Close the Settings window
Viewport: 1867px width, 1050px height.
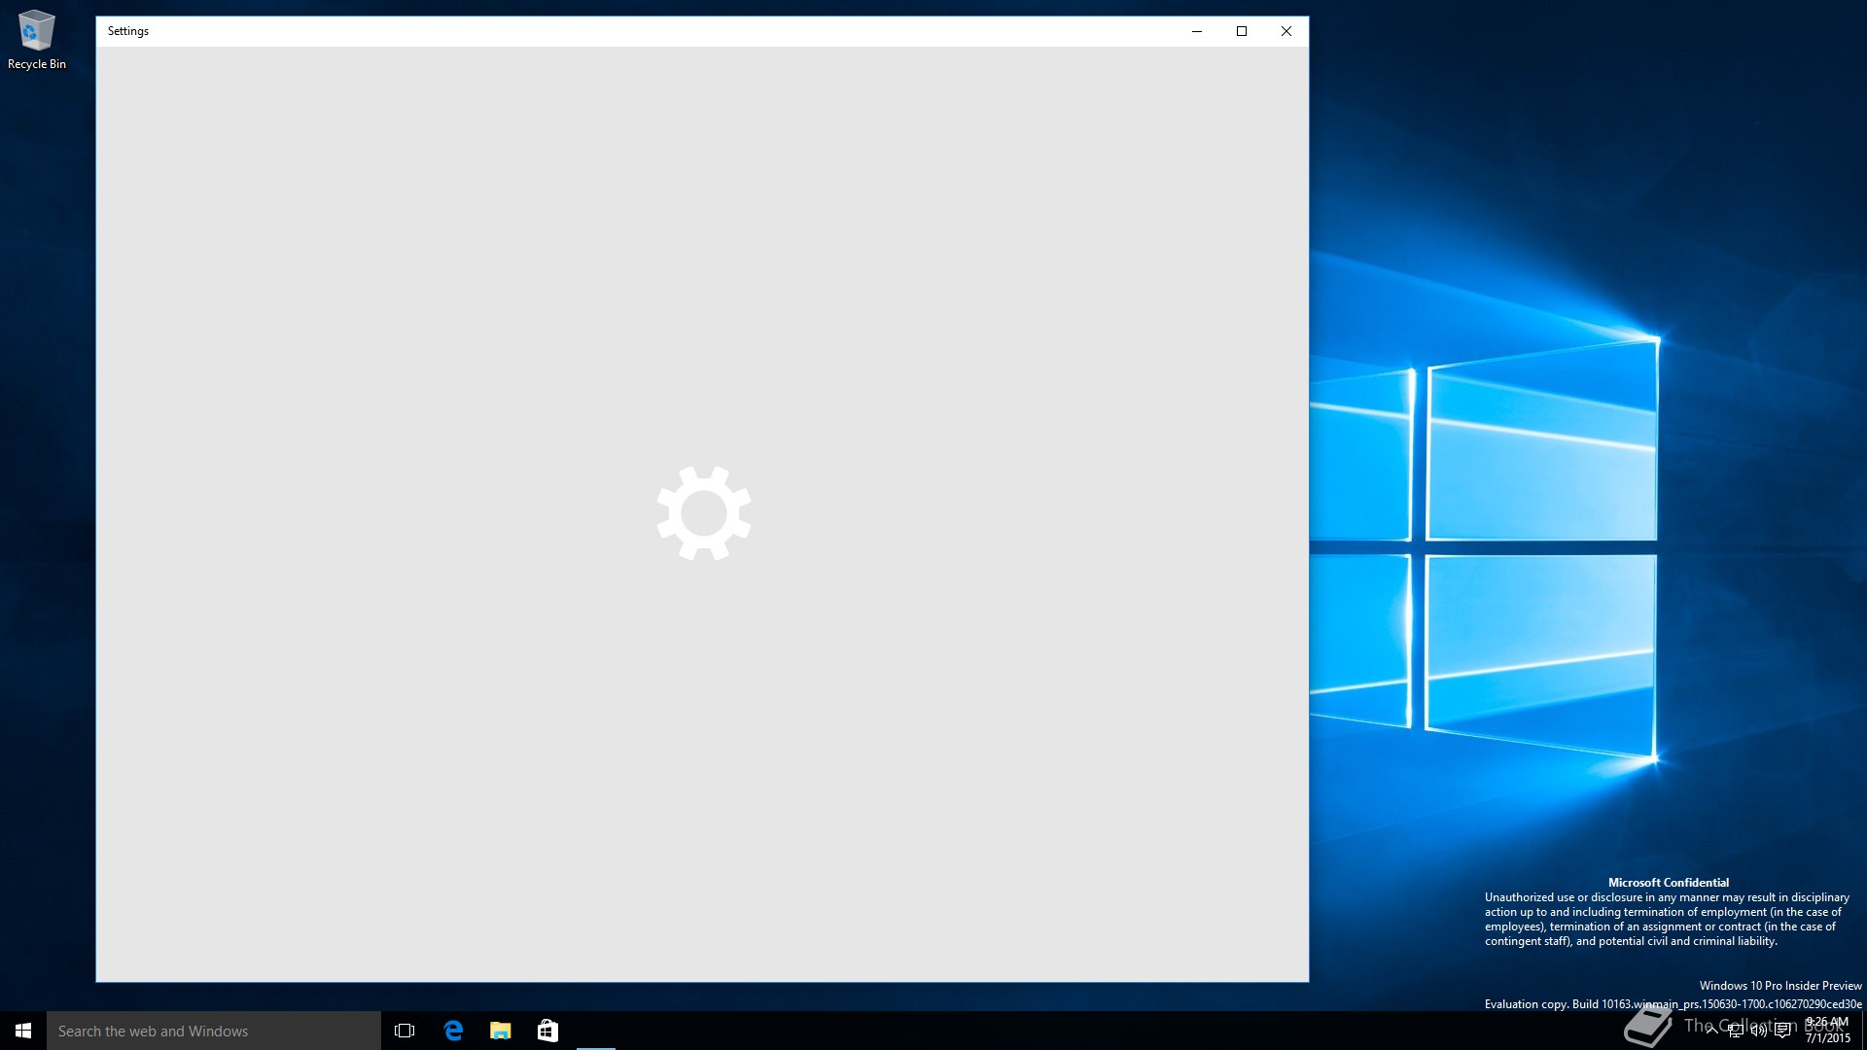(1286, 31)
